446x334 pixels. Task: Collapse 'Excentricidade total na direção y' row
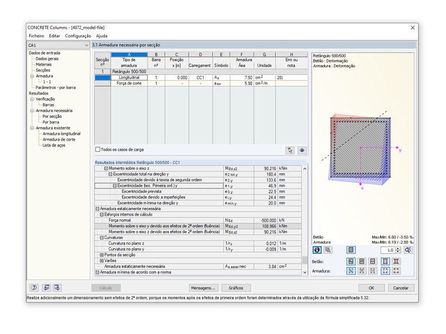coord(110,174)
